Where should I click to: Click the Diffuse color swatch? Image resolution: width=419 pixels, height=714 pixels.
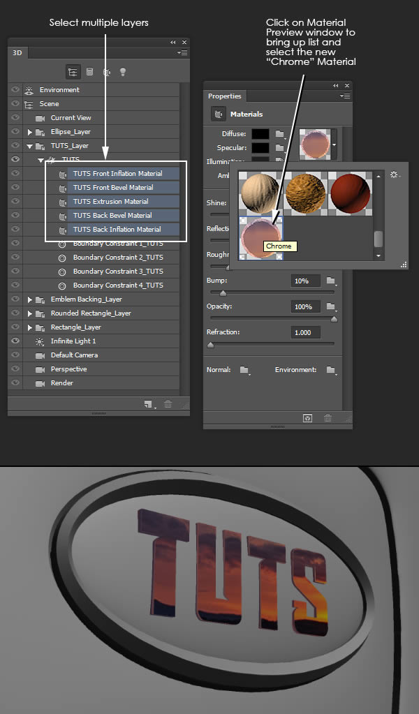(260, 134)
